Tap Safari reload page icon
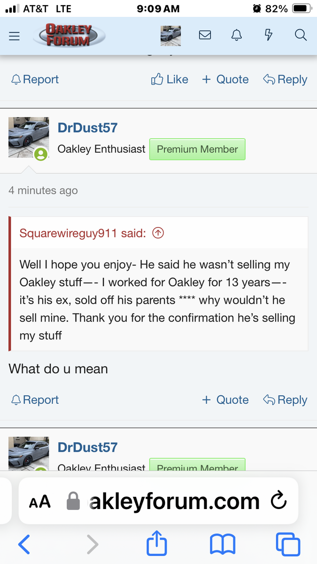Screen dimensions: 317x564 [x=278, y=501]
